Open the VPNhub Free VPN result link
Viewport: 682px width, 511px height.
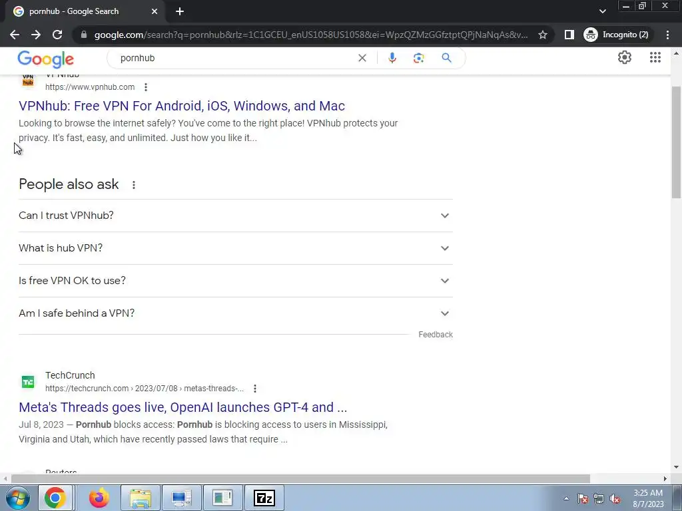point(182,106)
